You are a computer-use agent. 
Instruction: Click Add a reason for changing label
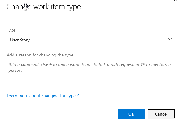40,55
